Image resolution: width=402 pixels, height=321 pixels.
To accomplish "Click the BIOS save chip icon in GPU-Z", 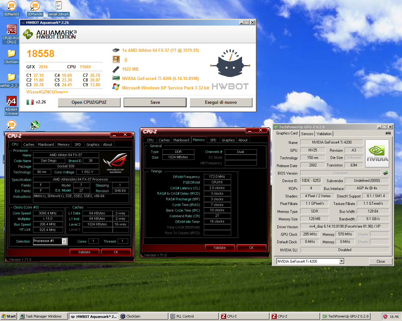I will (x=386, y=173).
